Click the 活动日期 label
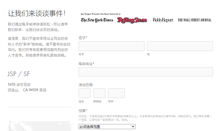The height and width of the screenshot is (131, 220). [x=85, y=85]
